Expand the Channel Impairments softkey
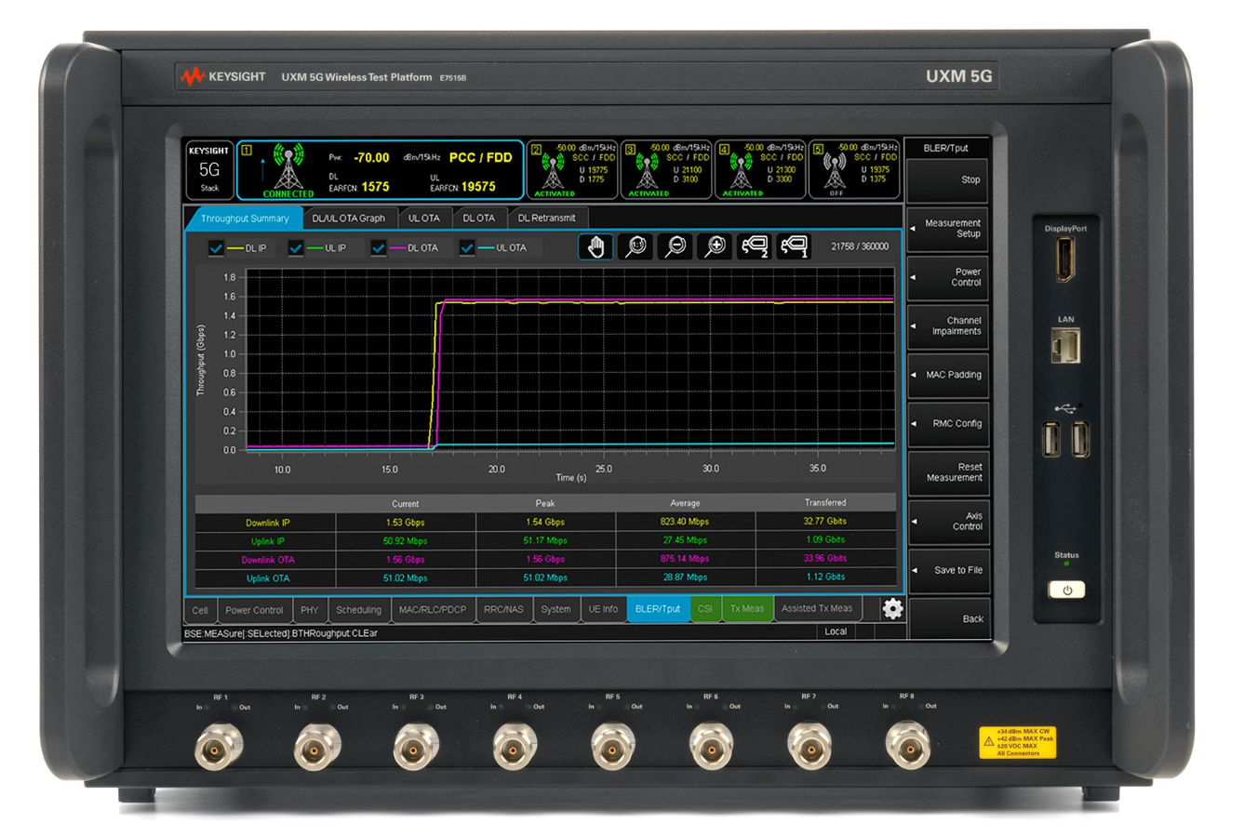 (949, 325)
